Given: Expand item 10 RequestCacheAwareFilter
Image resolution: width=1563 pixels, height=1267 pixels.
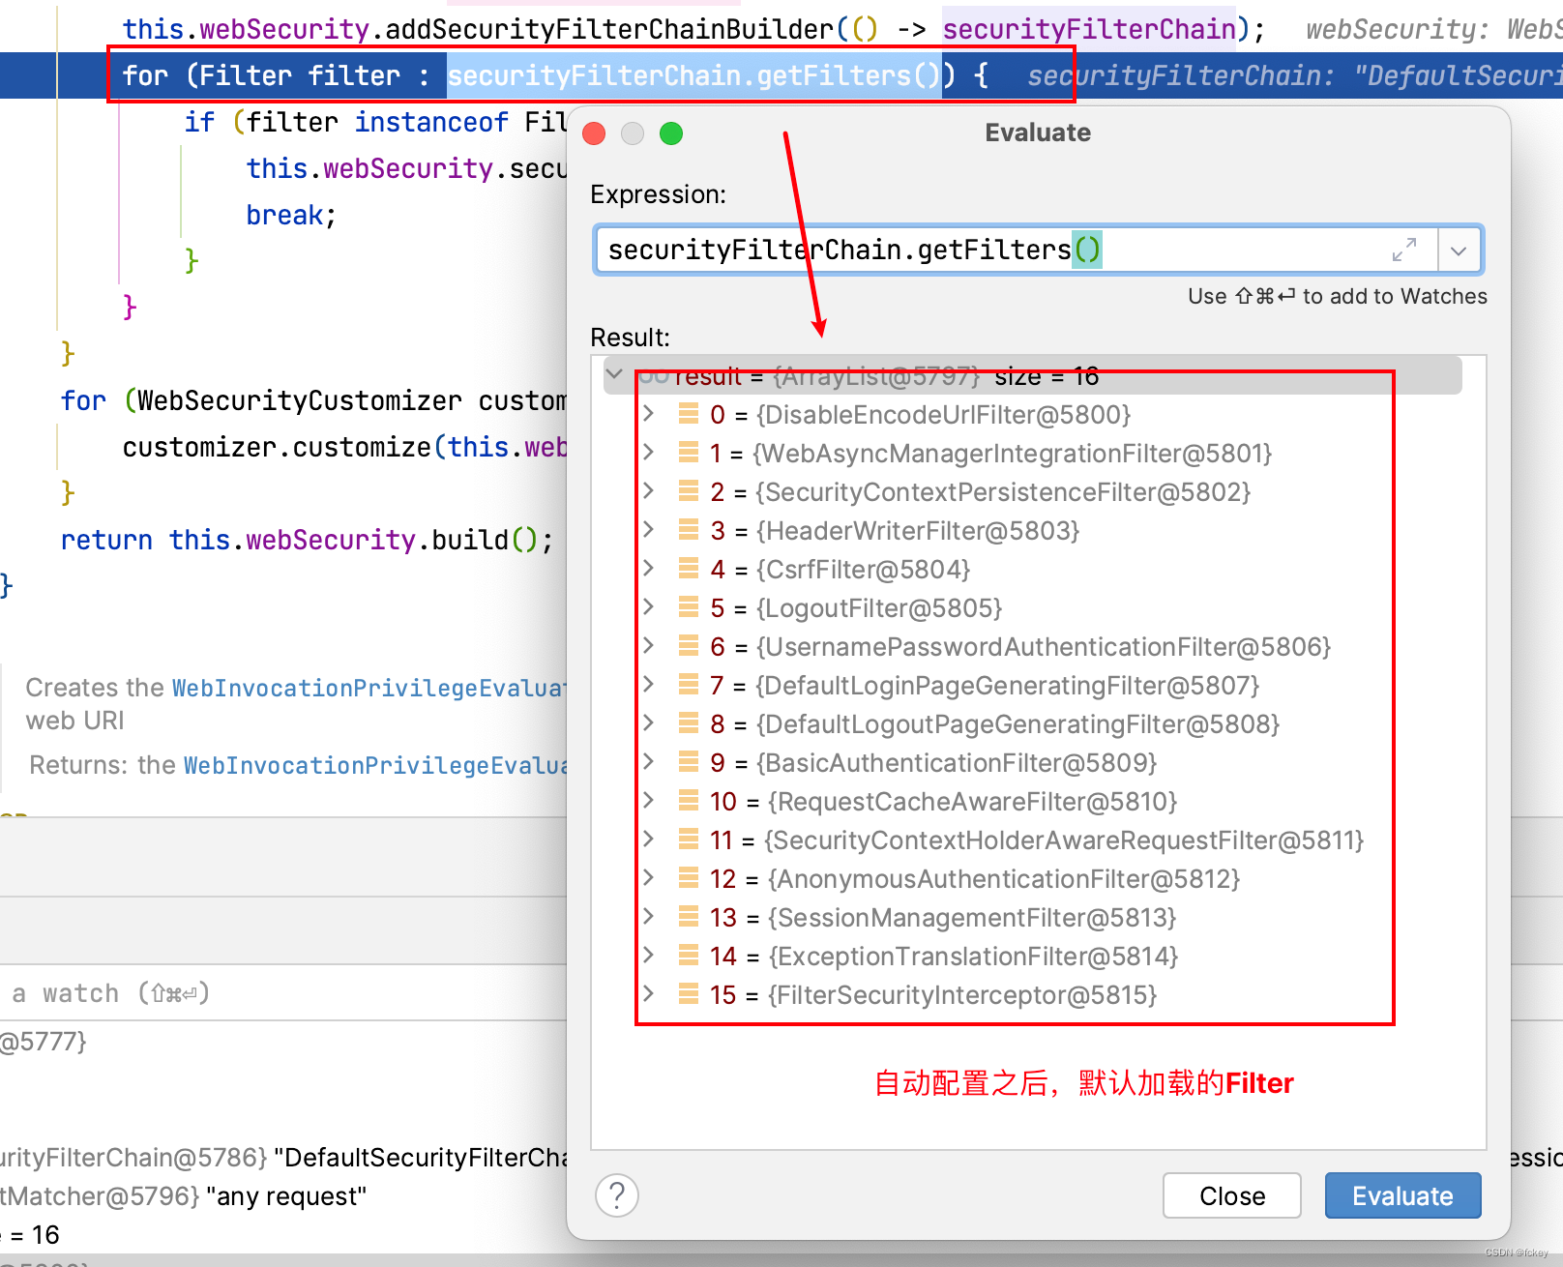Looking at the screenshot, I should 649,801.
